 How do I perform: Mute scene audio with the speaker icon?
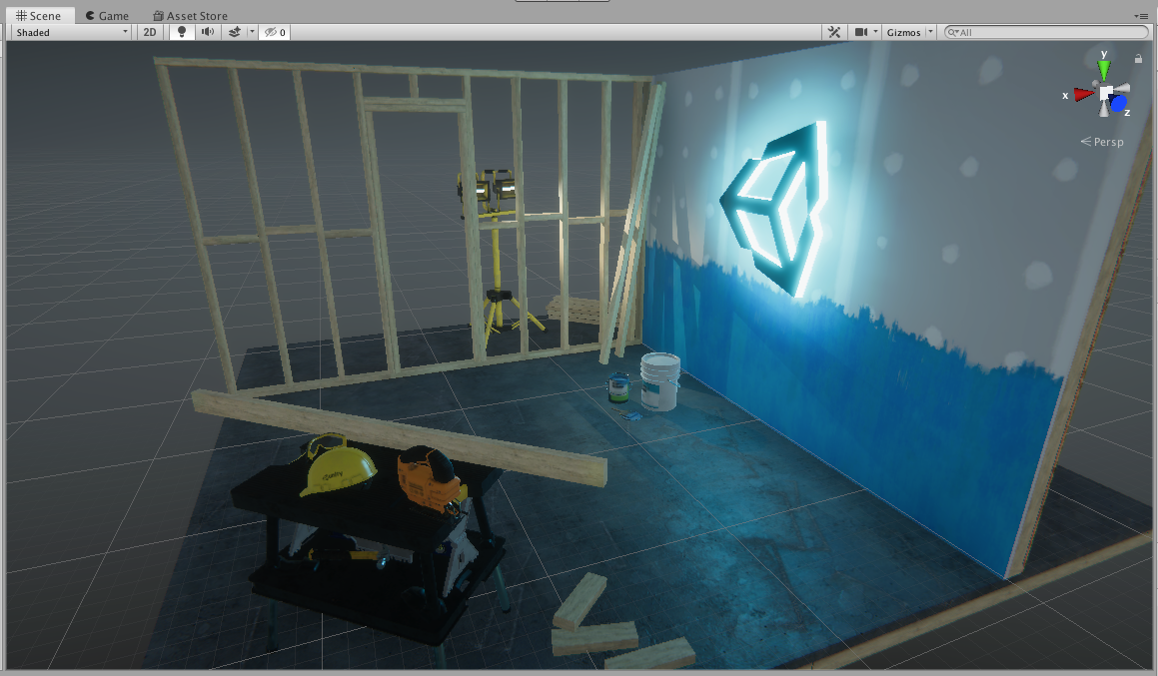click(206, 31)
